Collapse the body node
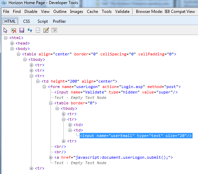The height and width of the screenshot is (174, 198). pyautogui.click(x=12, y=49)
